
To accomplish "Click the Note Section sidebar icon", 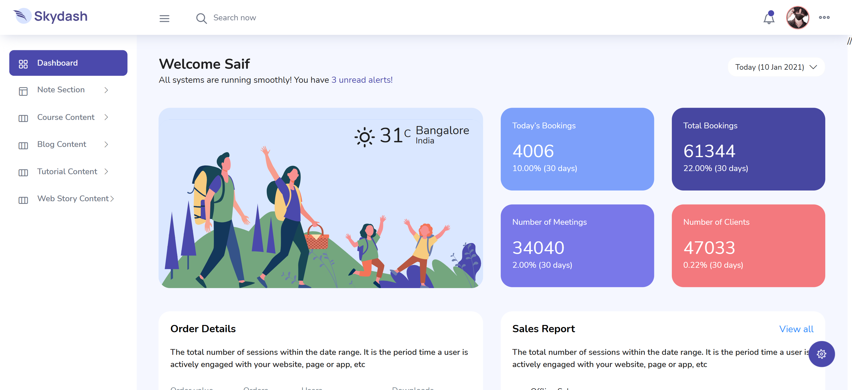I will 23,91.
